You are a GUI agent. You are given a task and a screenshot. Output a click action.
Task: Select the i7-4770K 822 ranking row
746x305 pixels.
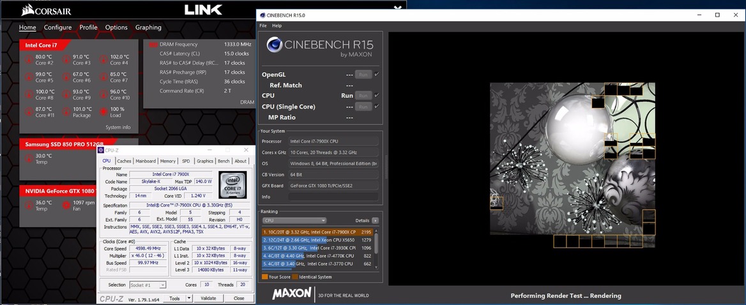(317, 256)
